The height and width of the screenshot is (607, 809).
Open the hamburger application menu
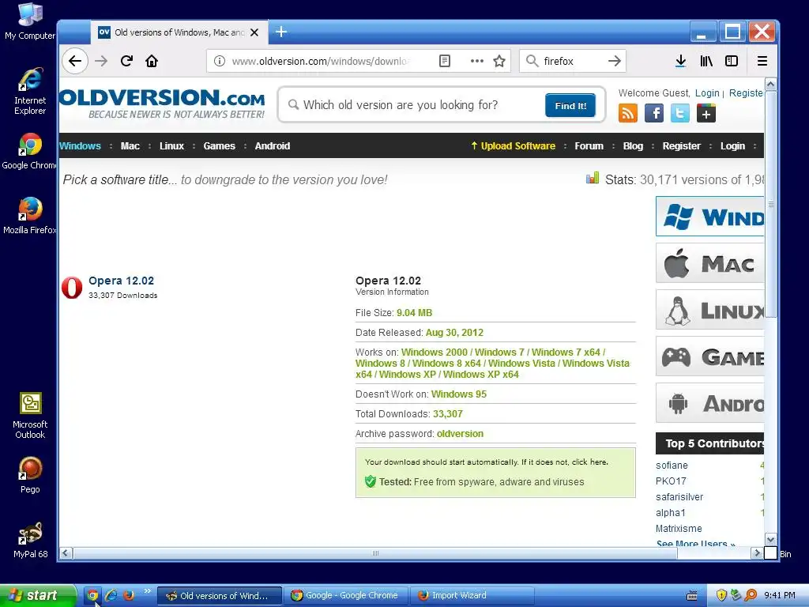pyautogui.click(x=762, y=61)
